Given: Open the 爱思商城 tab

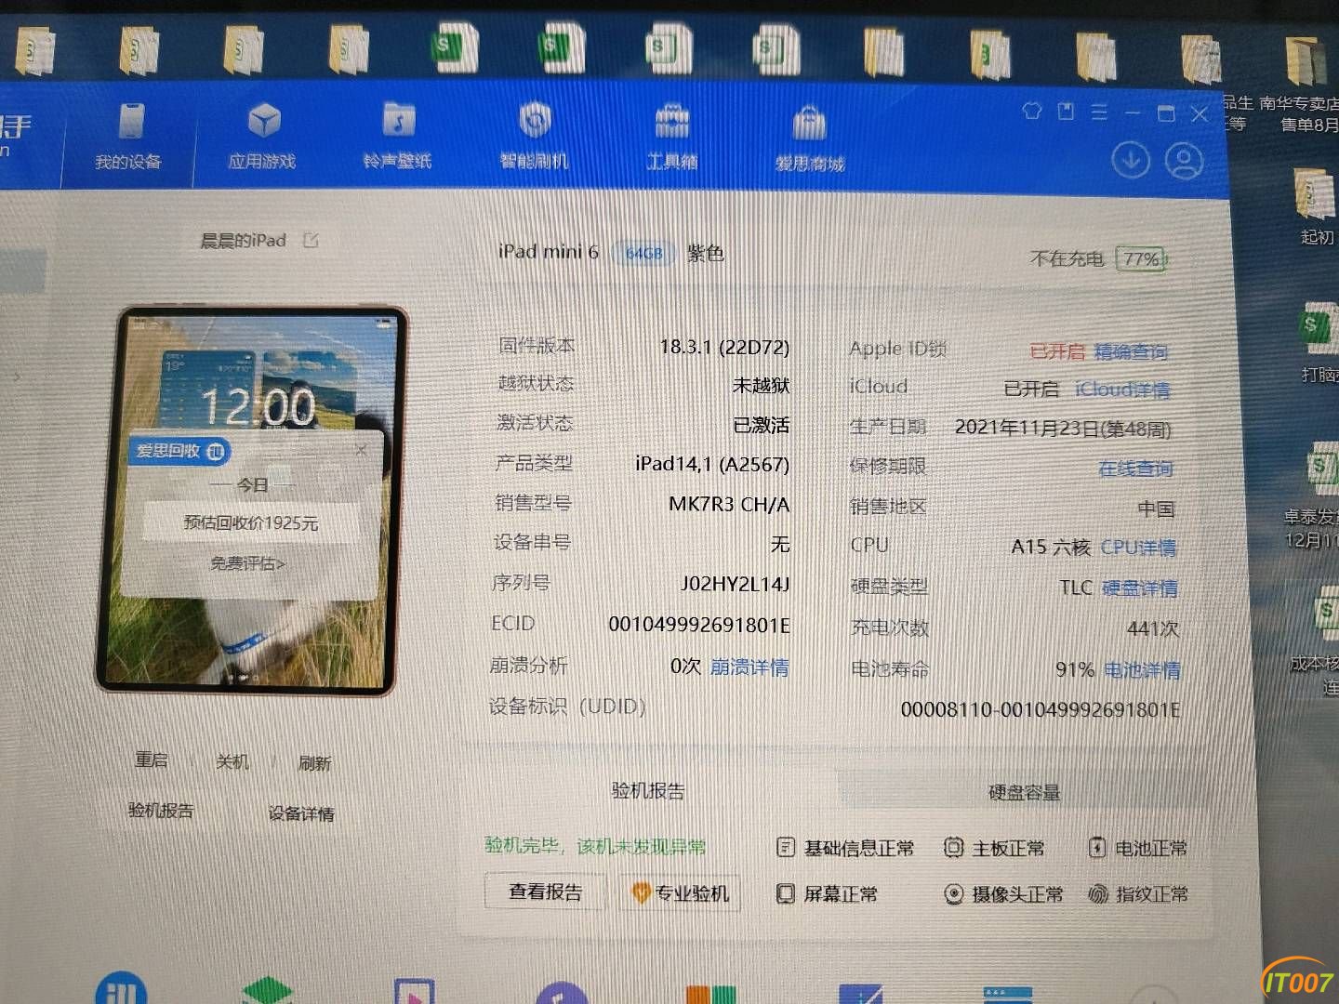Looking at the screenshot, I should click(810, 139).
